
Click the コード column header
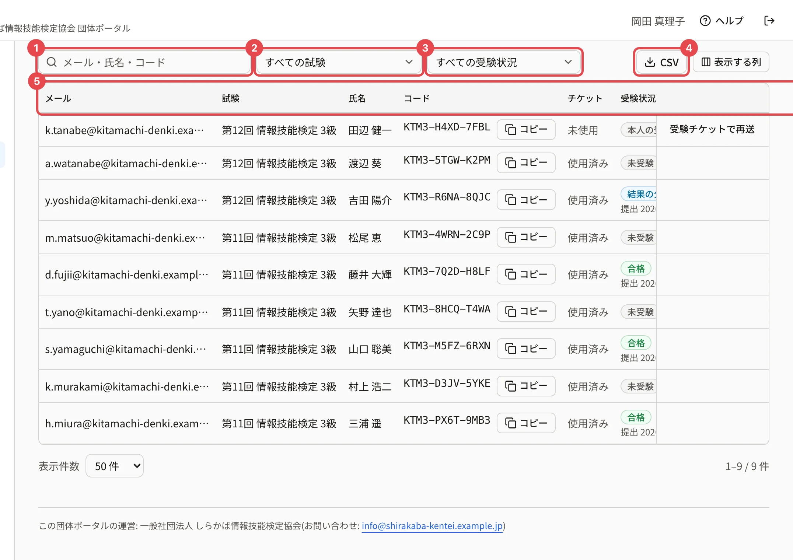tap(417, 98)
